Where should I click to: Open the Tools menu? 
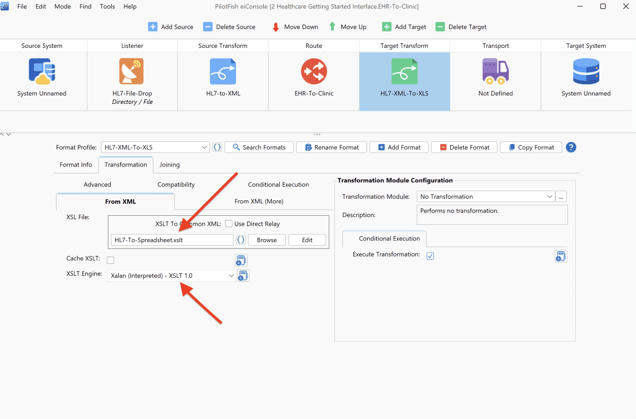(107, 6)
